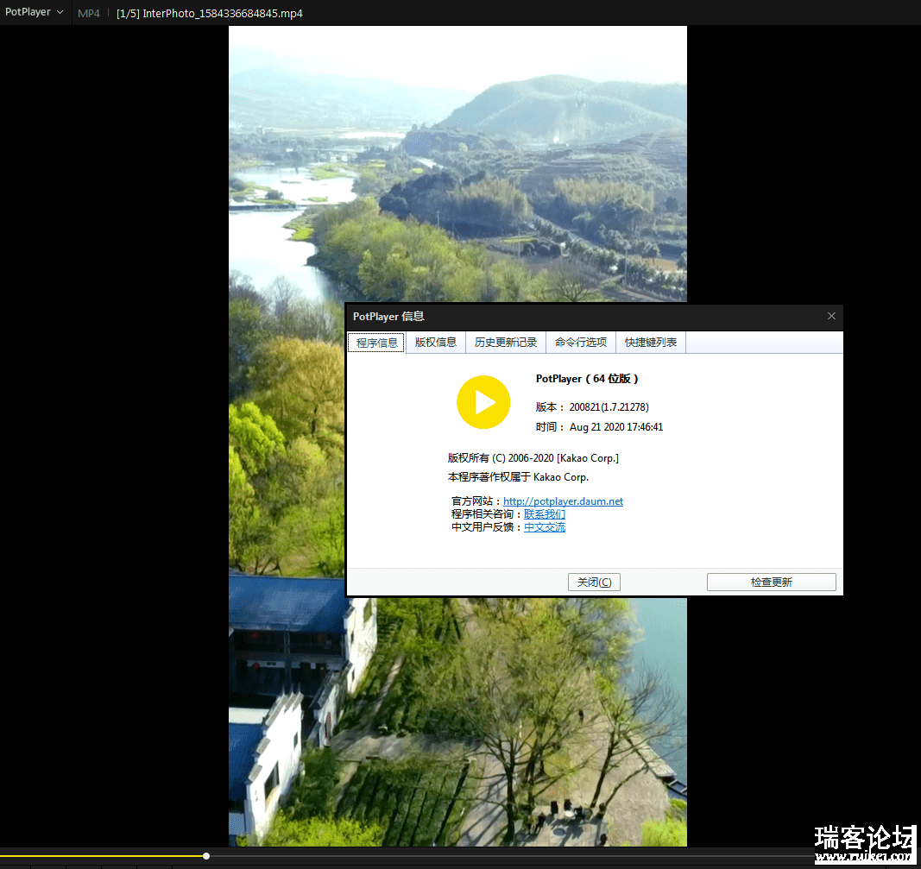
Task: Switch to the 历史更新记录 tab
Action: tap(506, 343)
